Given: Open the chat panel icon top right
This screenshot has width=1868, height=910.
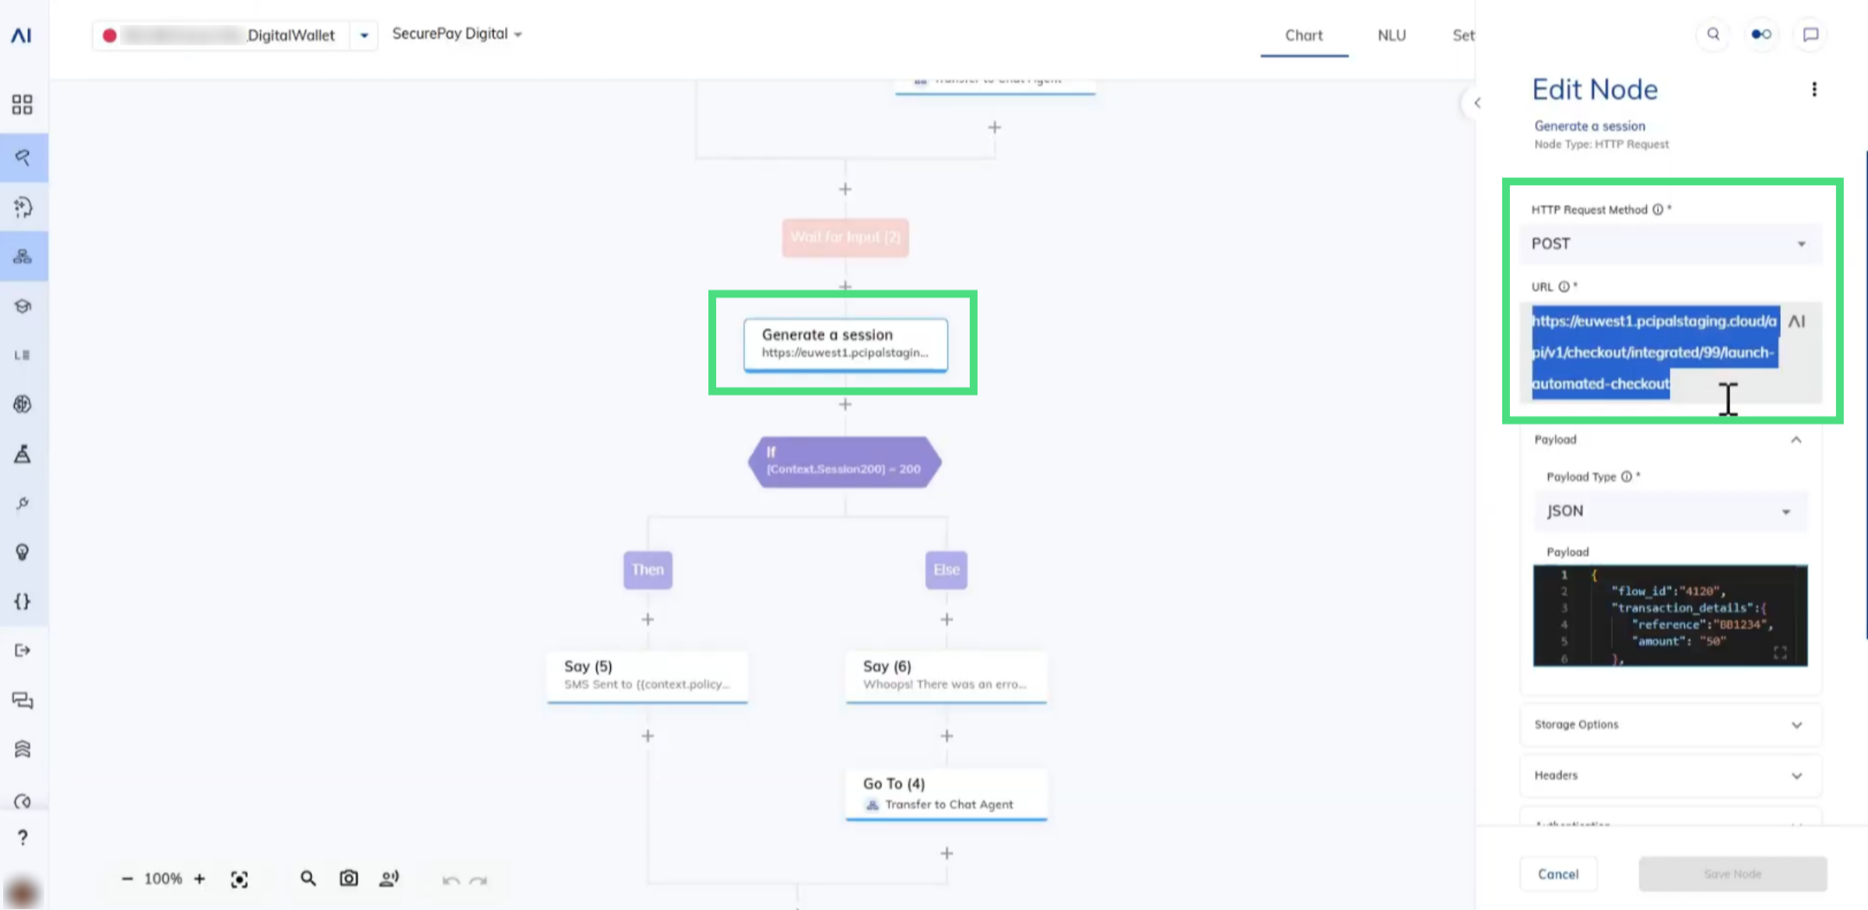Looking at the screenshot, I should 1810,34.
